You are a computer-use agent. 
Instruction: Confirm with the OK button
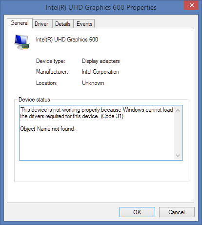137,212
